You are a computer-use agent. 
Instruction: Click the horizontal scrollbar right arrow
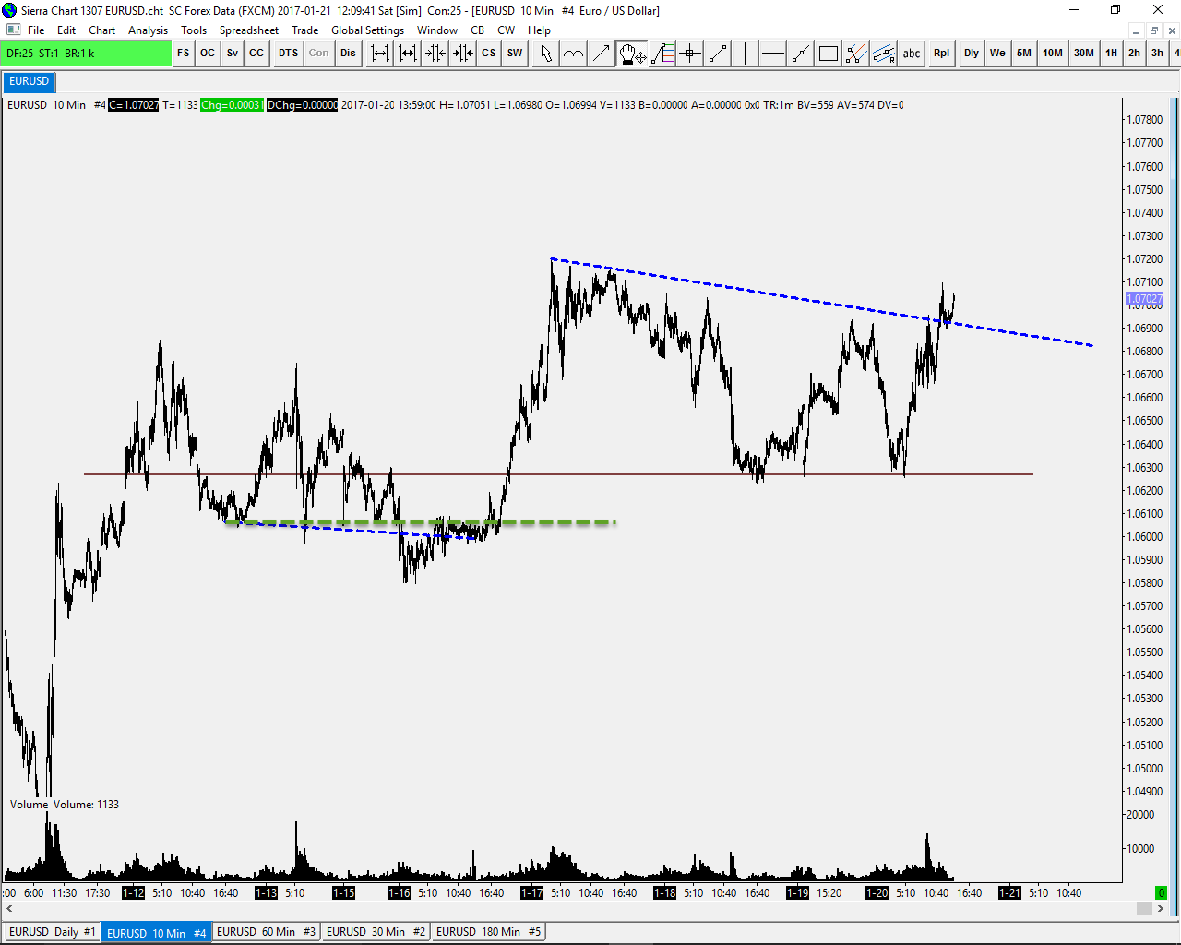tap(1160, 909)
